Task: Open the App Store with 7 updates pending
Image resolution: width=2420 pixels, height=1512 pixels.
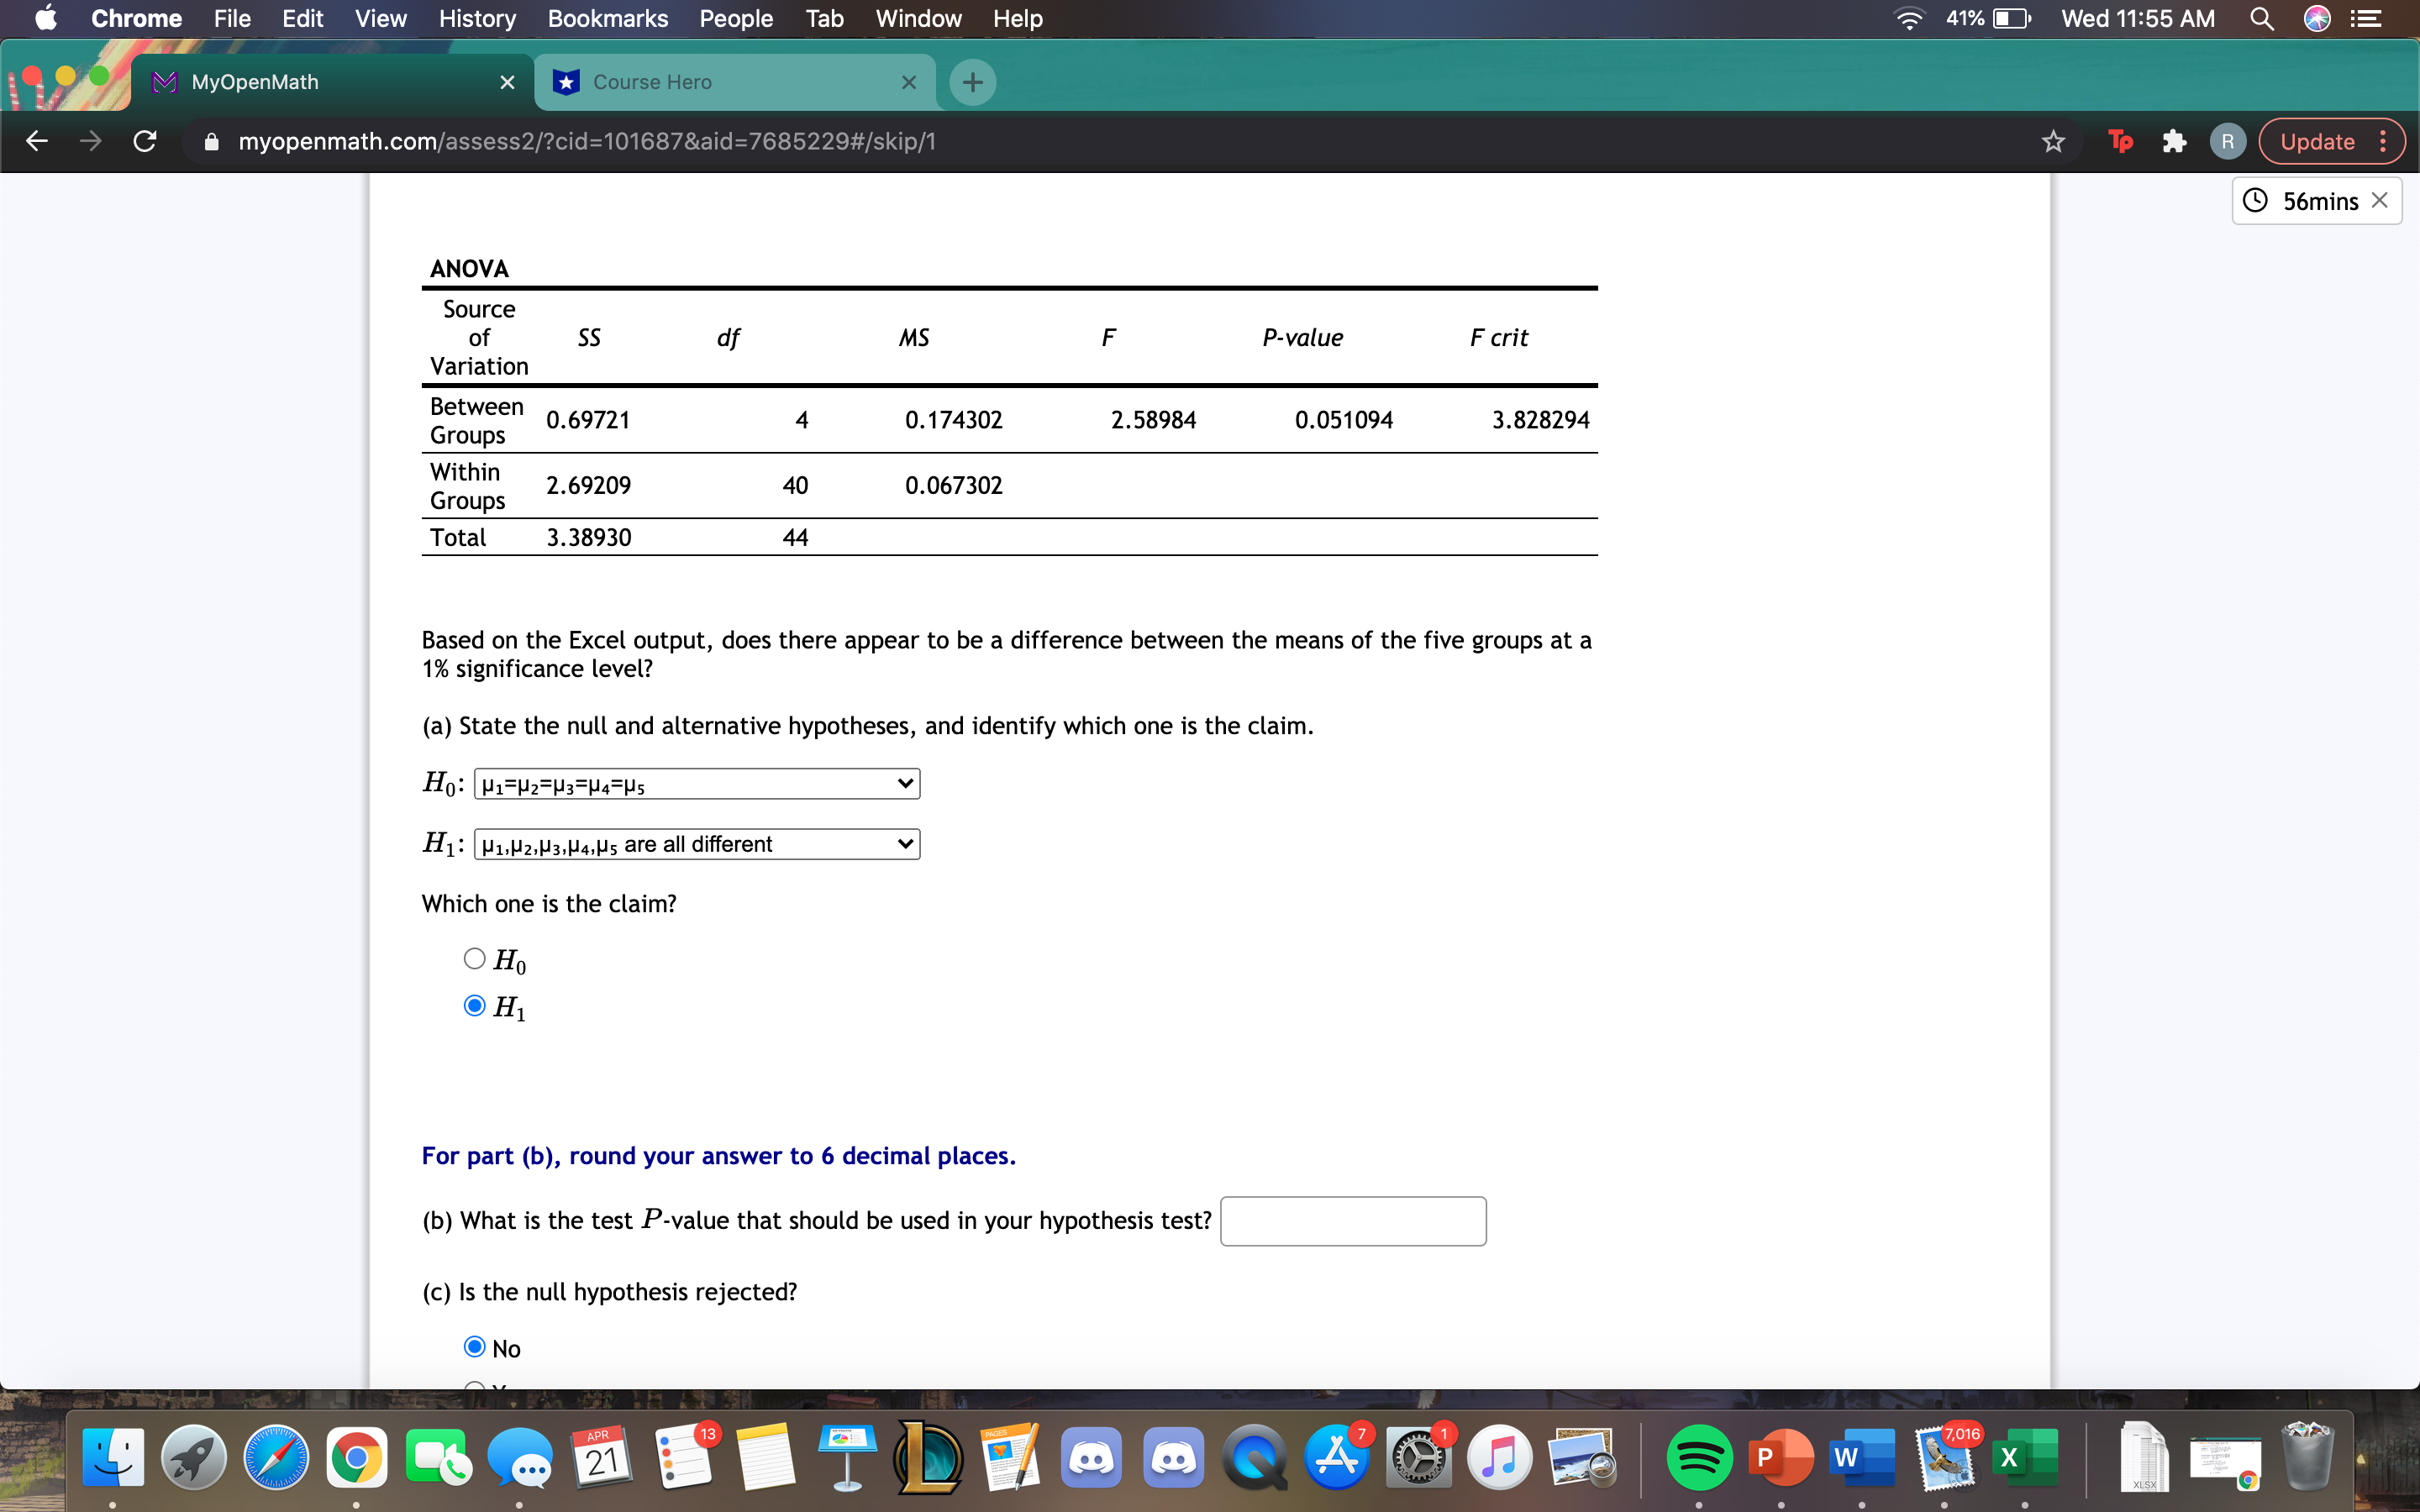Action: coord(1337,1458)
